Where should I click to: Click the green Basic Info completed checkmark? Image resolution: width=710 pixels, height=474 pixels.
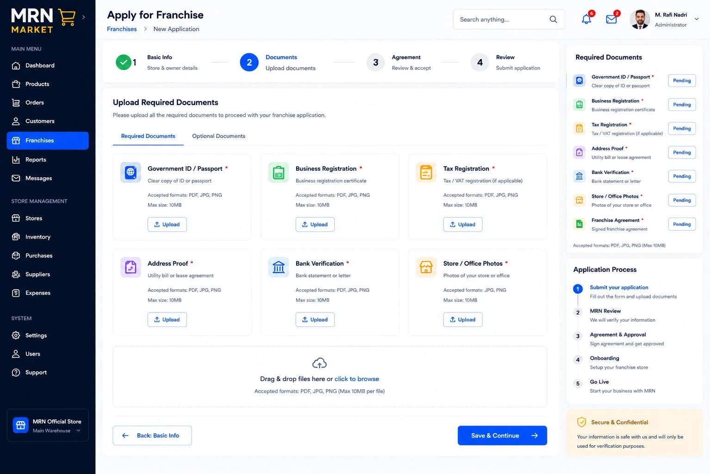pos(123,62)
